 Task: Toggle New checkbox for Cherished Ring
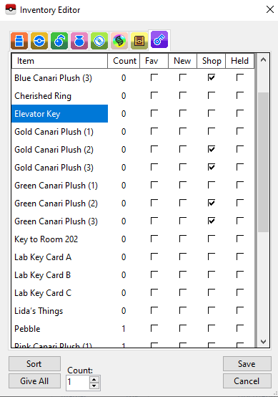(182, 95)
